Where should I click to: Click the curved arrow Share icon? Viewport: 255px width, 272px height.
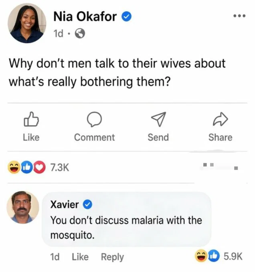[221, 119]
